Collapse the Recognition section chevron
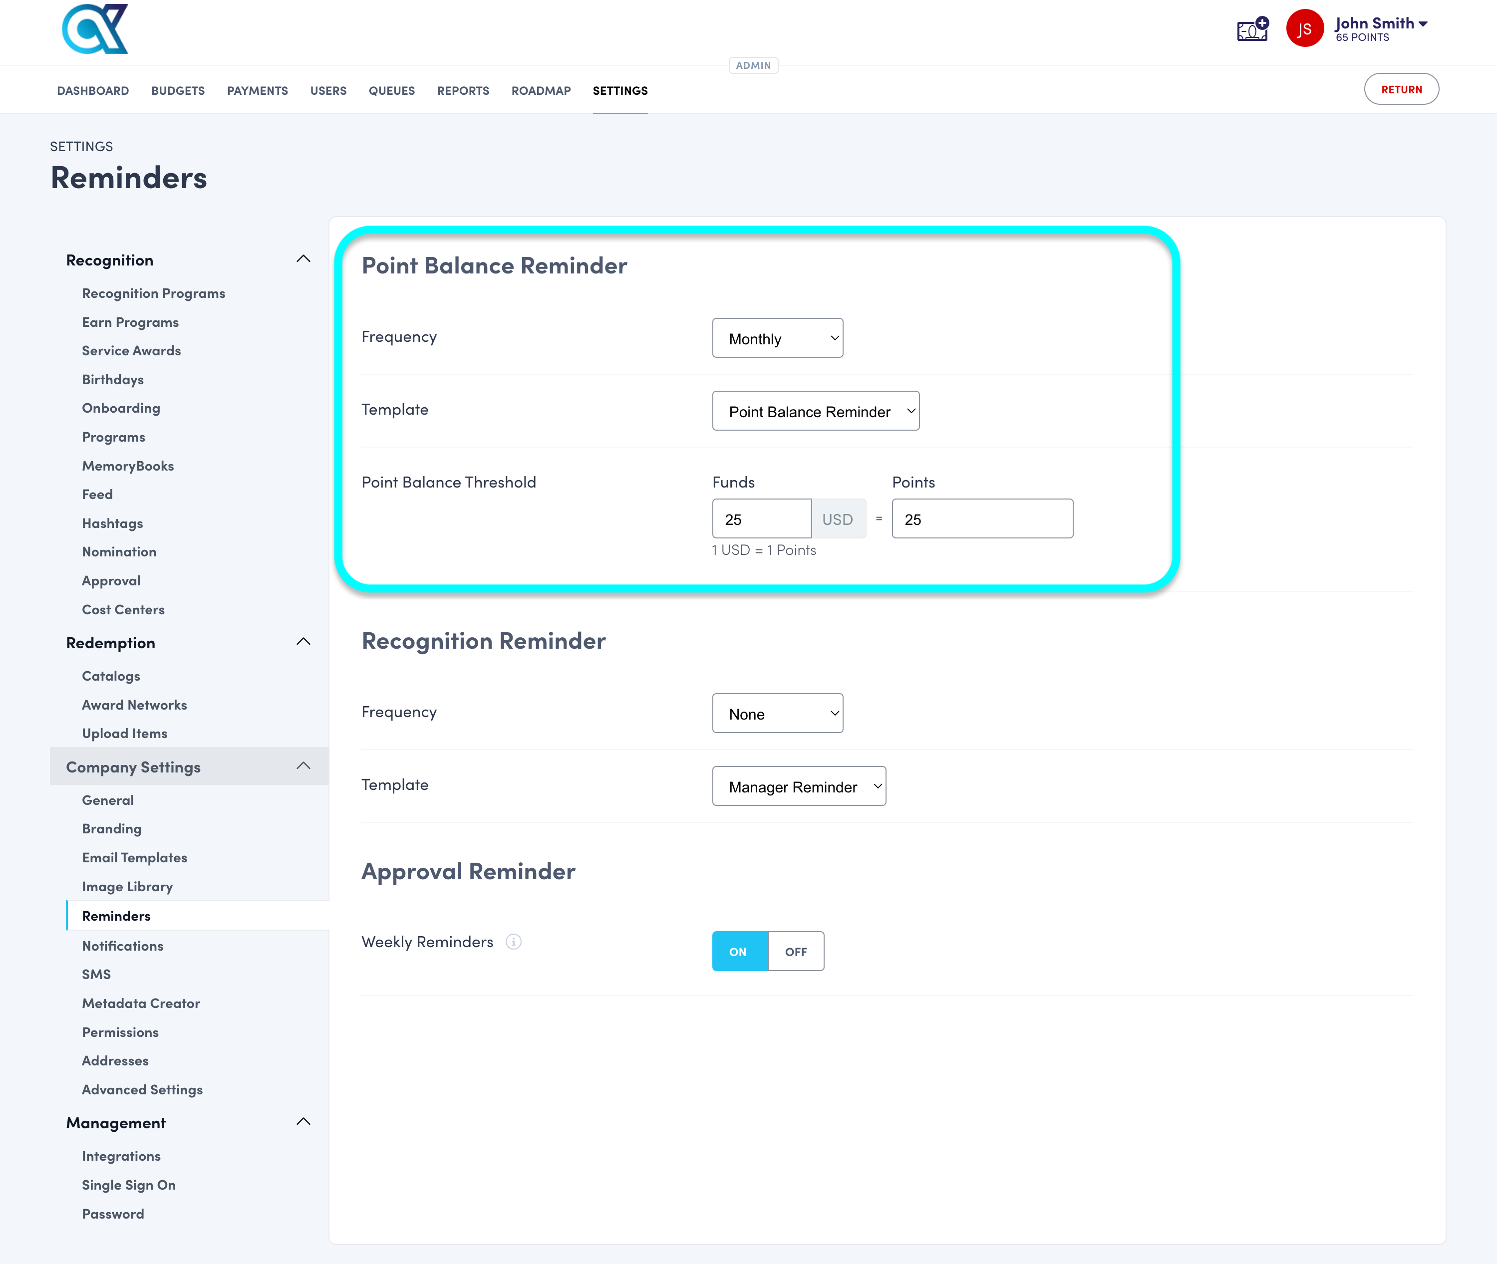Viewport: 1497px width, 1264px height. tap(303, 259)
